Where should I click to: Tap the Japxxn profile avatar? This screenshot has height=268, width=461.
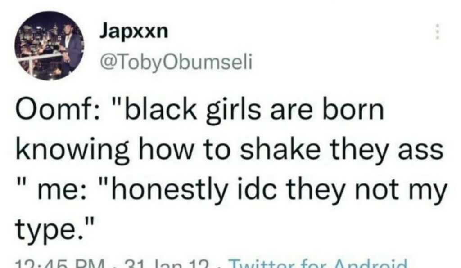pyautogui.click(x=50, y=46)
